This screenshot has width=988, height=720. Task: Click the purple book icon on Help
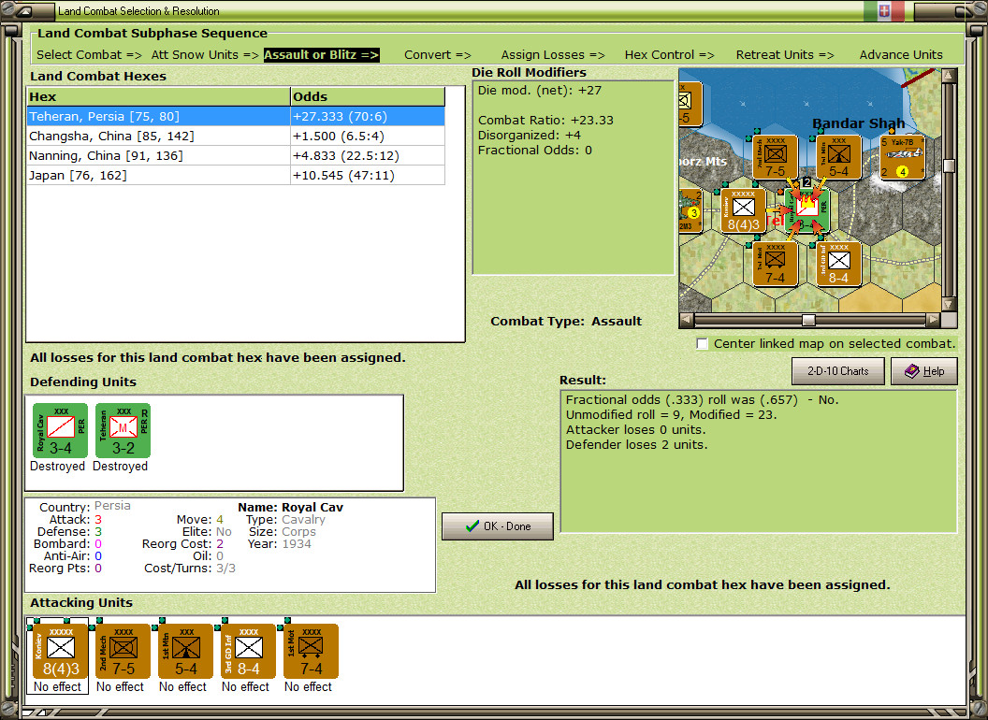click(x=912, y=371)
